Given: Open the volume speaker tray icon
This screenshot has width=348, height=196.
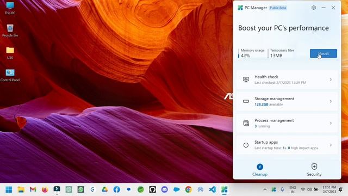Looking at the screenshot, I should point(309,189).
